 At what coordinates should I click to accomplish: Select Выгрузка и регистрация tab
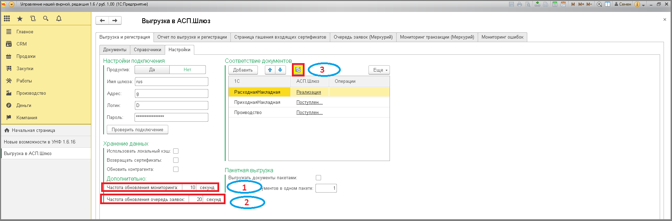tap(125, 37)
